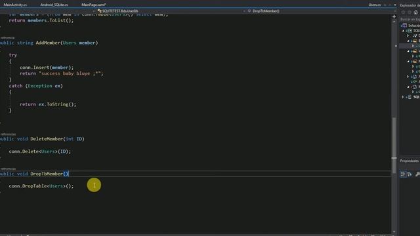Click the referencias link above DeleteMember
This screenshot has width=420, height=236.
pos(8,134)
